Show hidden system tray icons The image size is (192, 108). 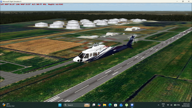point(158,105)
